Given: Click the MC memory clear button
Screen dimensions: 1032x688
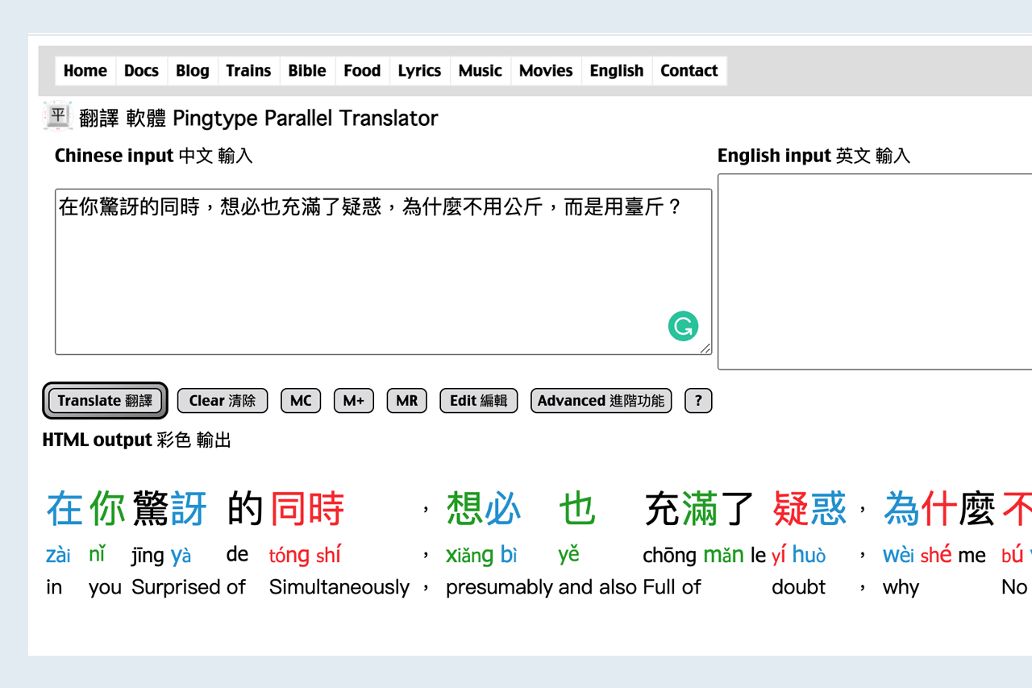Looking at the screenshot, I should tap(301, 401).
